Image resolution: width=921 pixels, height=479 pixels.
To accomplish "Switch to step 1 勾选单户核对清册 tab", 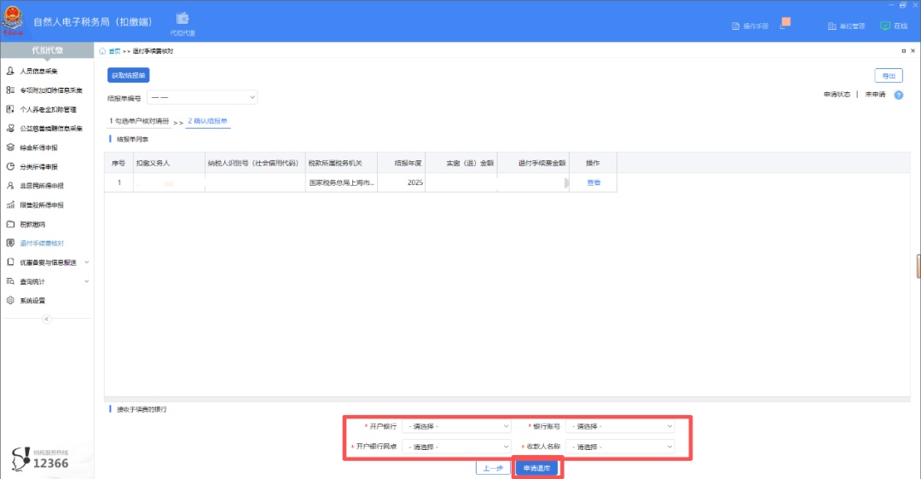I will click(139, 121).
